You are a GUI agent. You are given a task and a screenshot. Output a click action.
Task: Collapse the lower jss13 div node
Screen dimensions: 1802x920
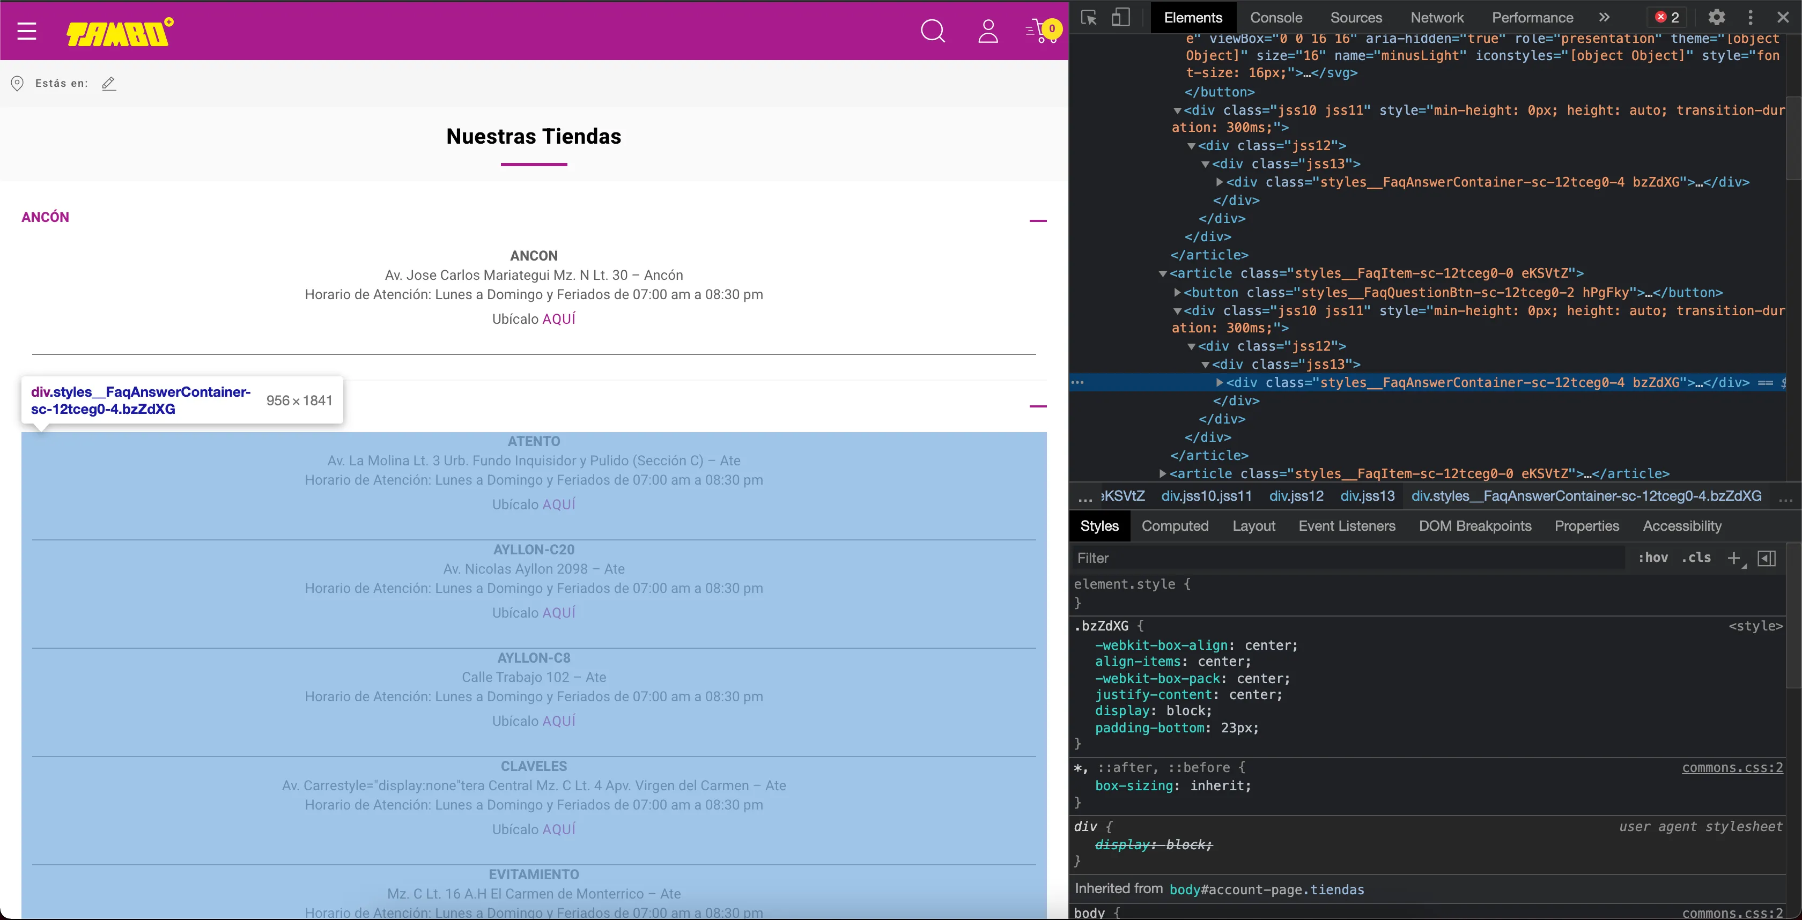(x=1205, y=364)
